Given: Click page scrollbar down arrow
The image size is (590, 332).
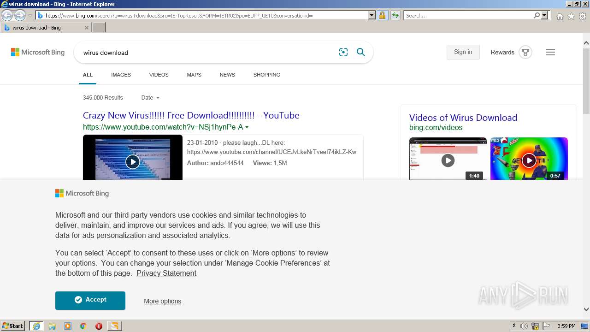Looking at the screenshot, I should [x=586, y=309].
